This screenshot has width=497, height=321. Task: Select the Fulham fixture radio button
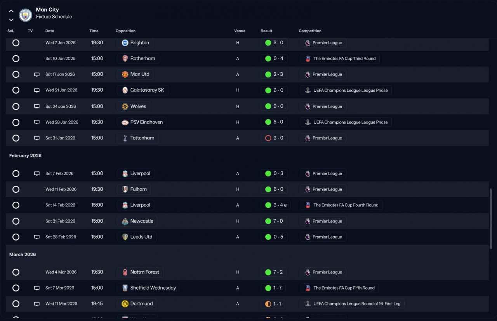16,189
